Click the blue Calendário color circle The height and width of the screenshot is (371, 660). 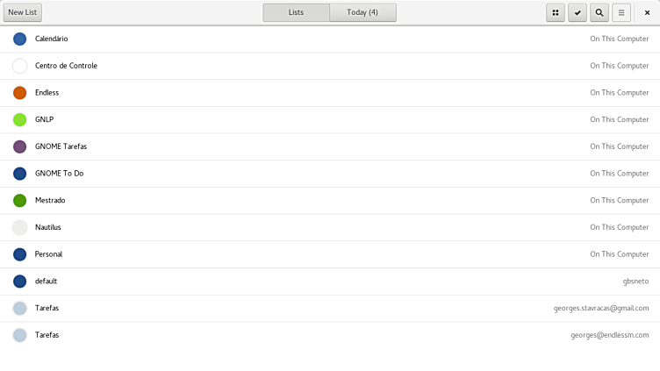(19, 39)
